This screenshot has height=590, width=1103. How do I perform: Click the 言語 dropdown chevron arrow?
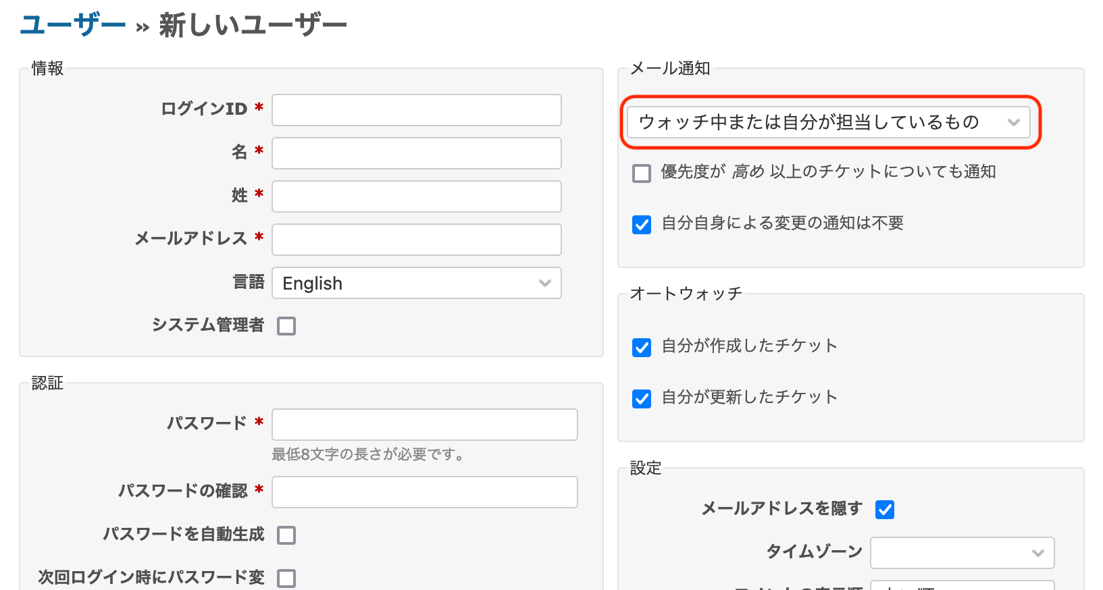(x=545, y=283)
